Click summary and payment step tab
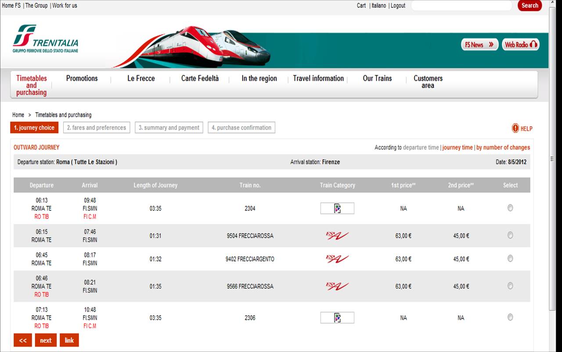Viewport: 562px width, 352px height. 169,127
